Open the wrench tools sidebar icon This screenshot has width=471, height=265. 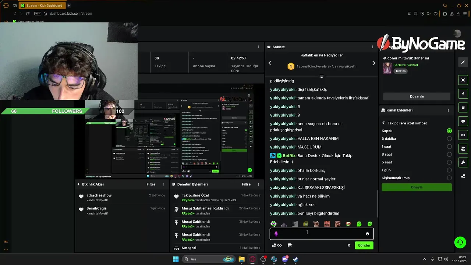pos(463,162)
